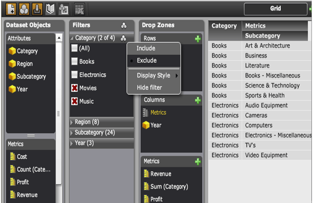Click the new document toolbar icon

pyautogui.click(x=11, y=9)
